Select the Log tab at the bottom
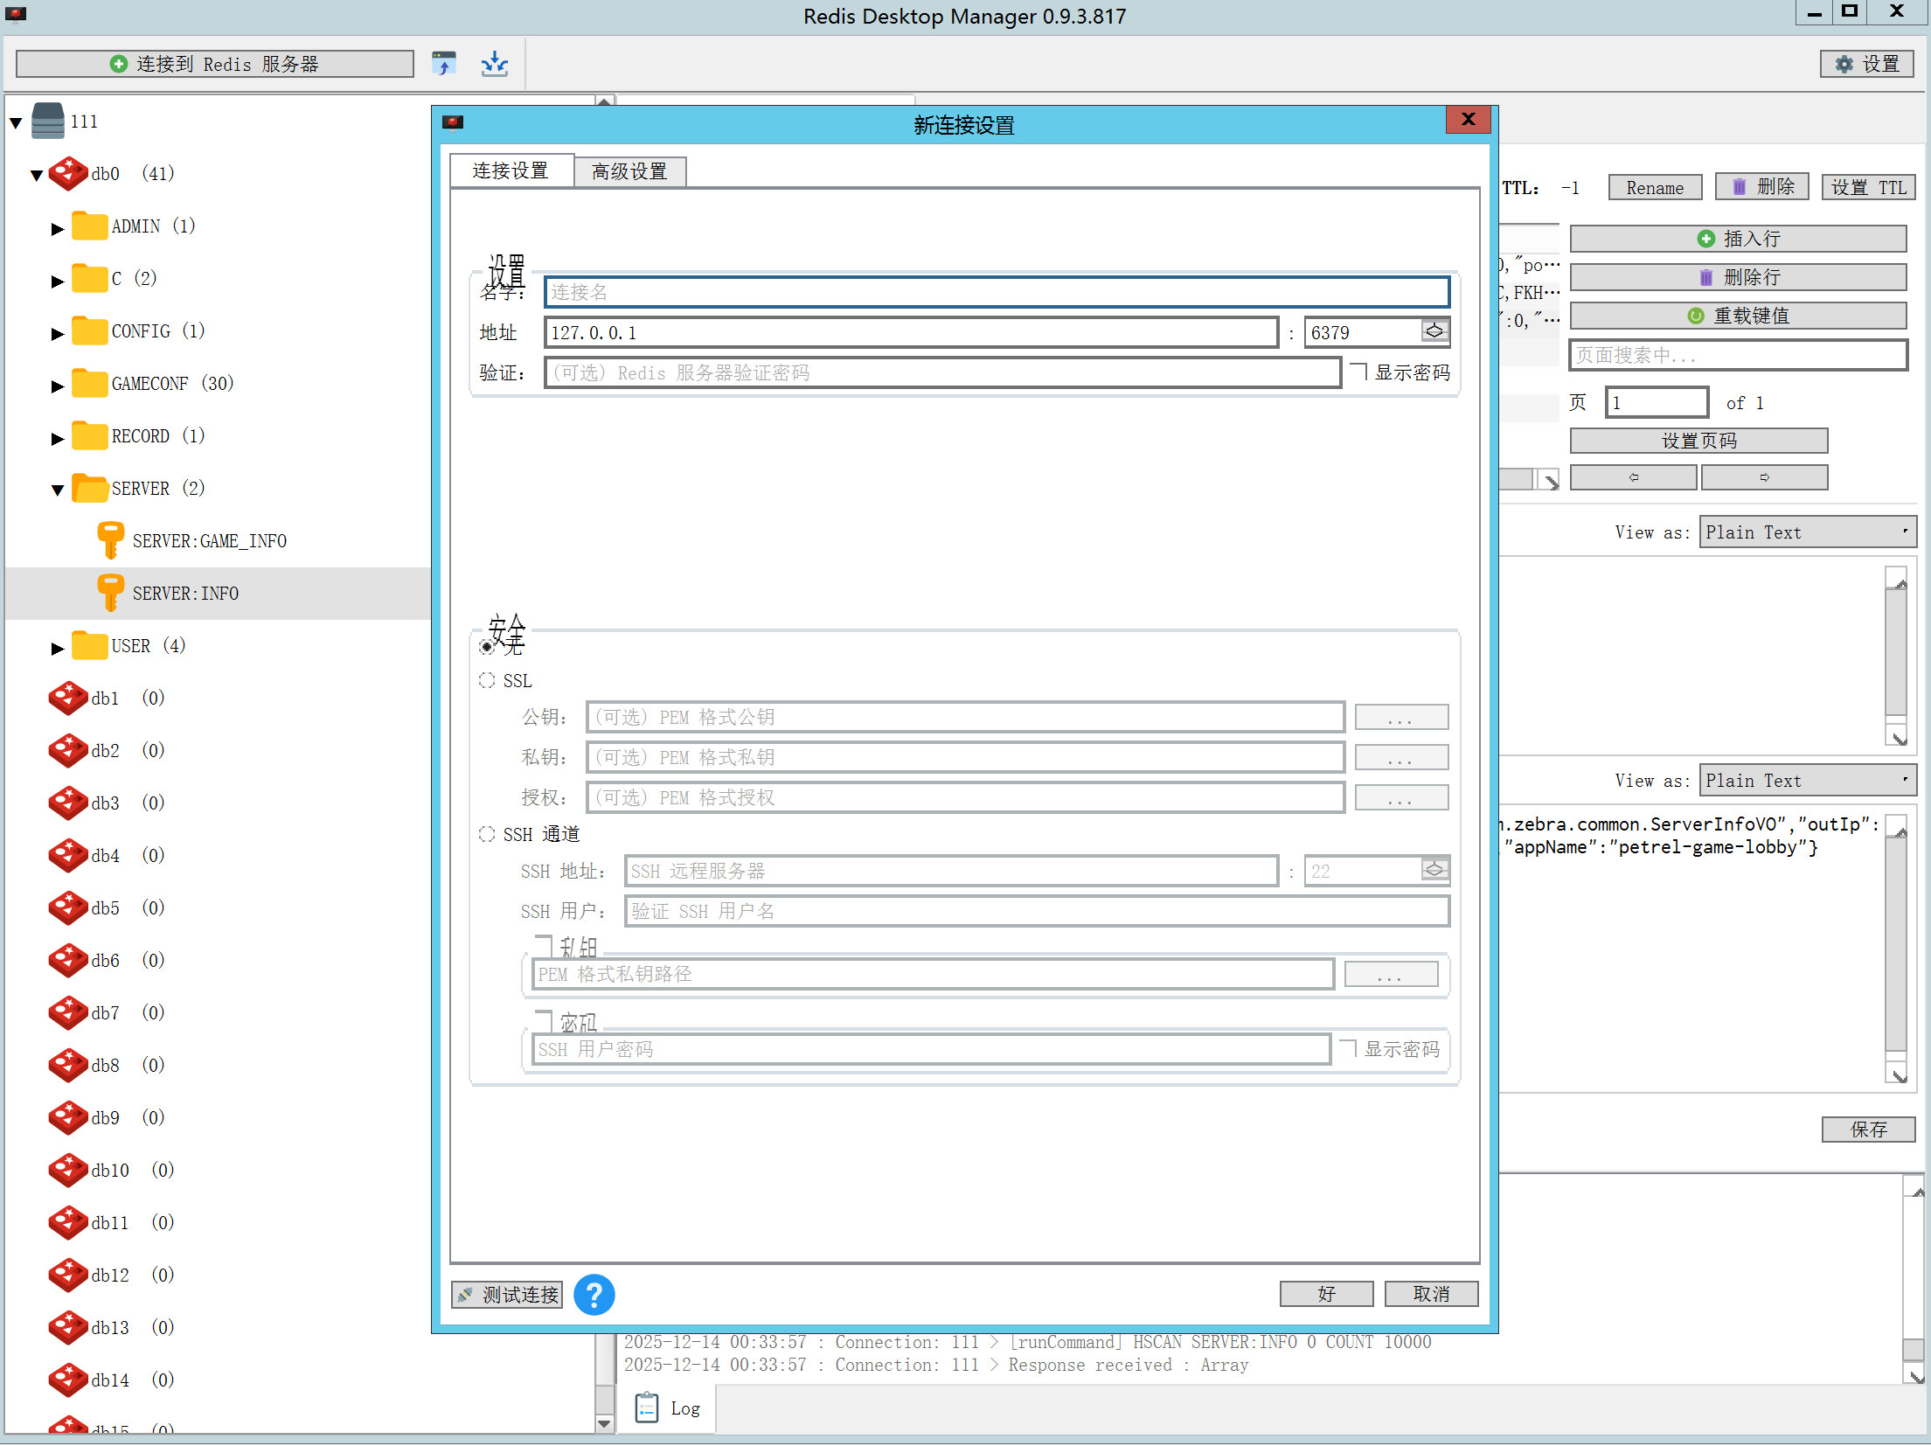The height and width of the screenshot is (1446, 1931). click(668, 1408)
